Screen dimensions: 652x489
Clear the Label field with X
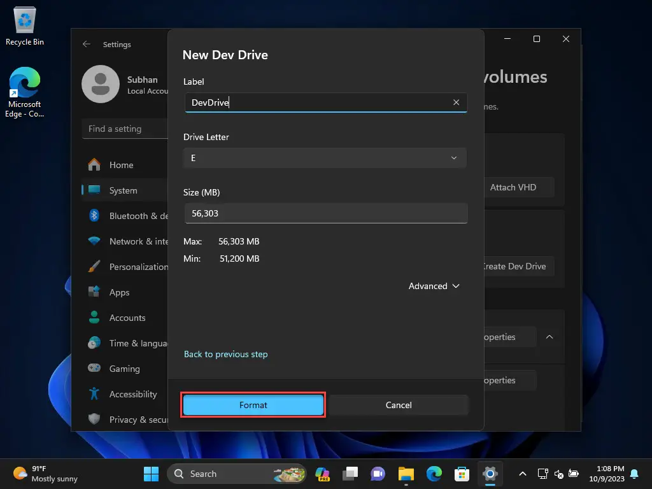pyautogui.click(x=456, y=103)
